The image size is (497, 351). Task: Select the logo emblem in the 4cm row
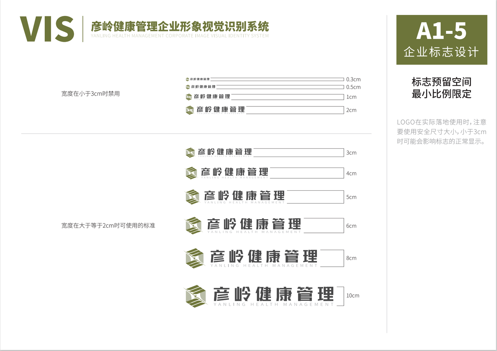[x=191, y=173]
